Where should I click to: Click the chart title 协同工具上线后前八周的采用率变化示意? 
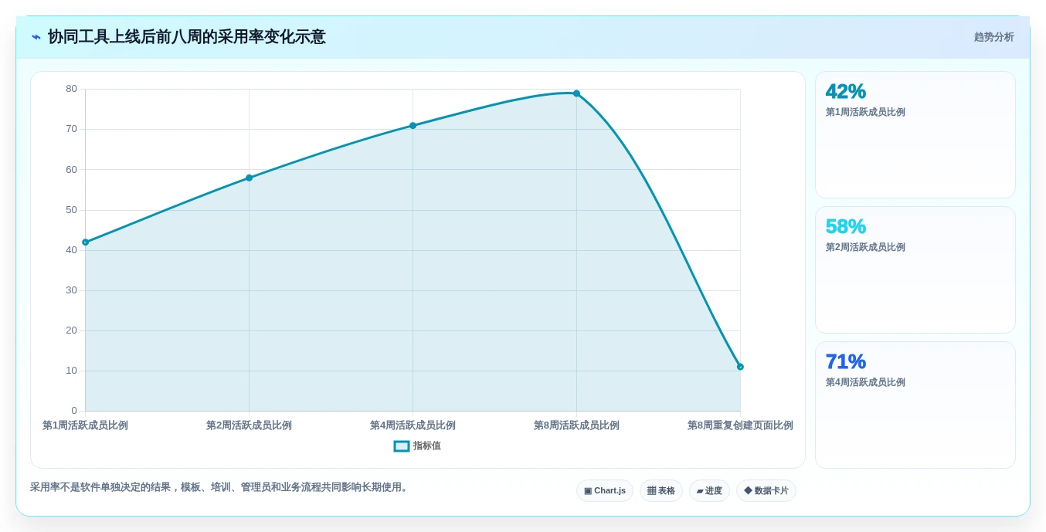[x=187, y=37]
